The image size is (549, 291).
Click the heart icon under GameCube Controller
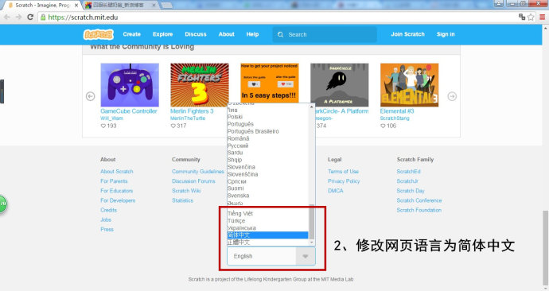point(103,126)
